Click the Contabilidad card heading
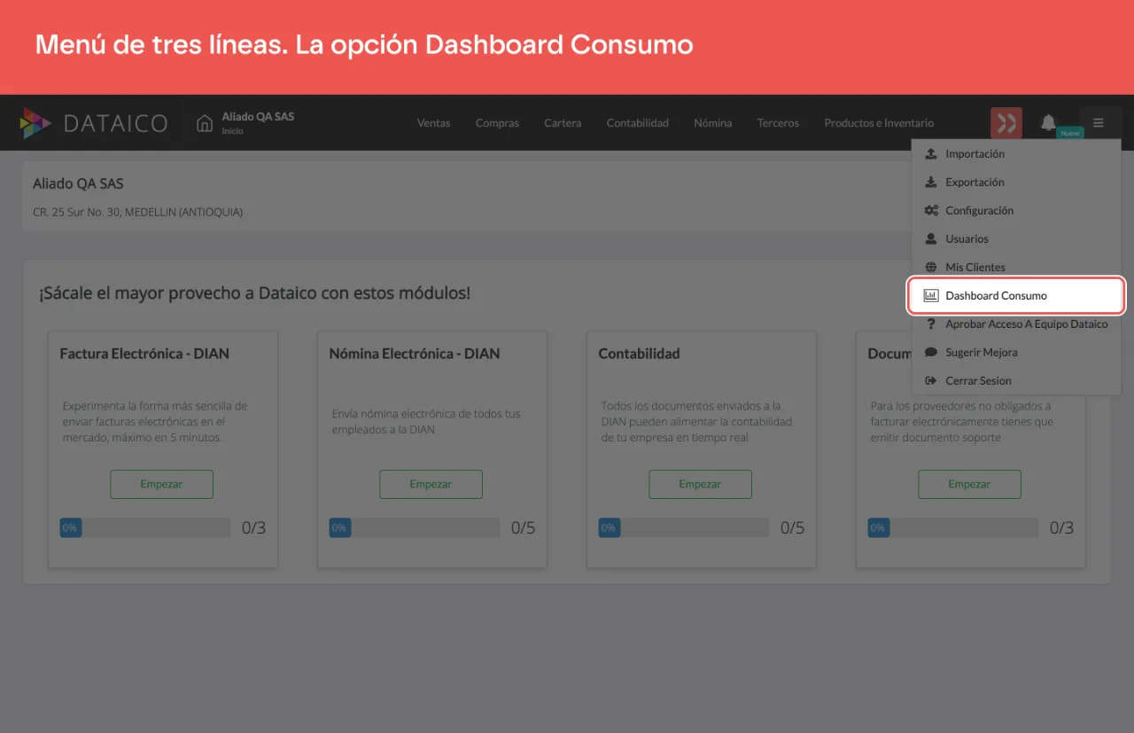This screenshot has height=733, width=1134. (x=639, y=353)
